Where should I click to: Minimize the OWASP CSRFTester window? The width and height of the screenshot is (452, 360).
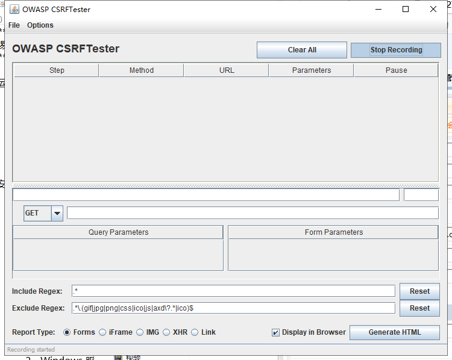378,9
